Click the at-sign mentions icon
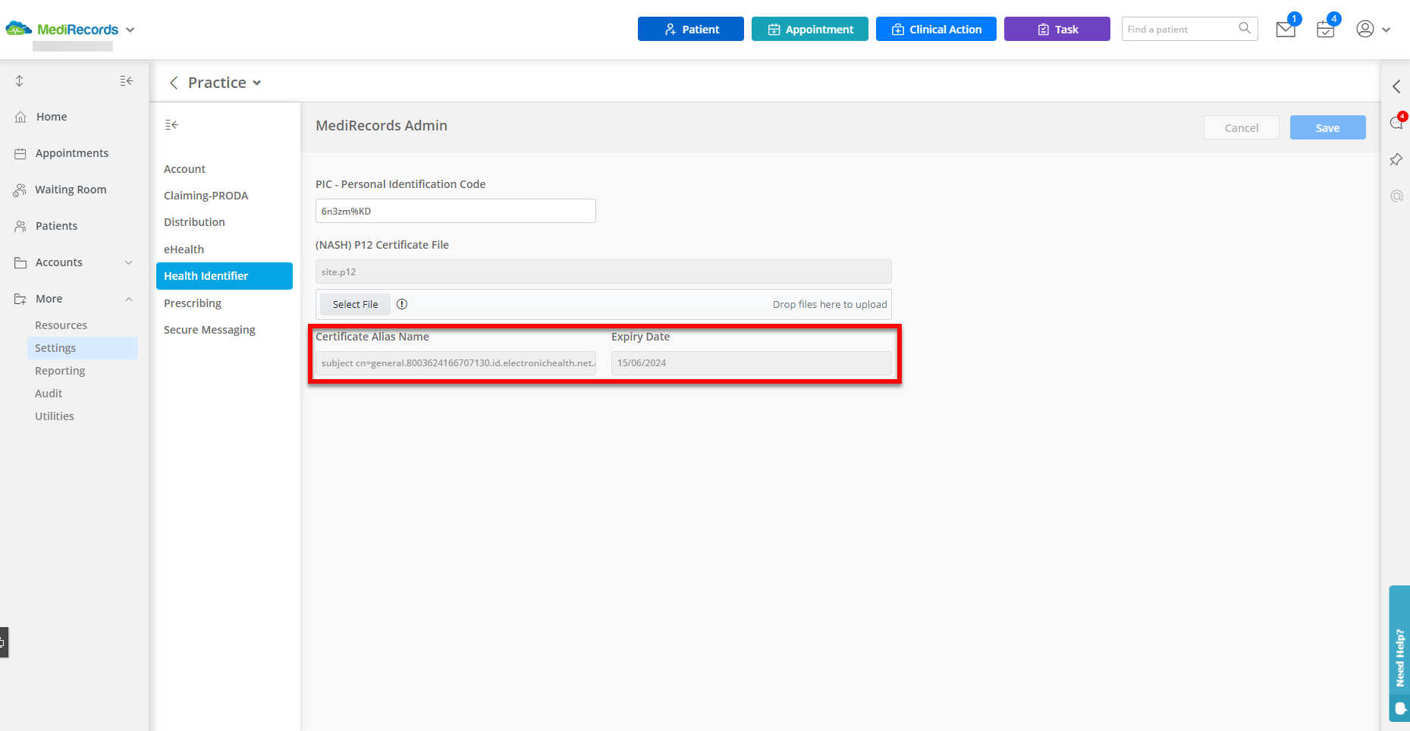Screen dimensions: 1410x731 point(1396,196)
